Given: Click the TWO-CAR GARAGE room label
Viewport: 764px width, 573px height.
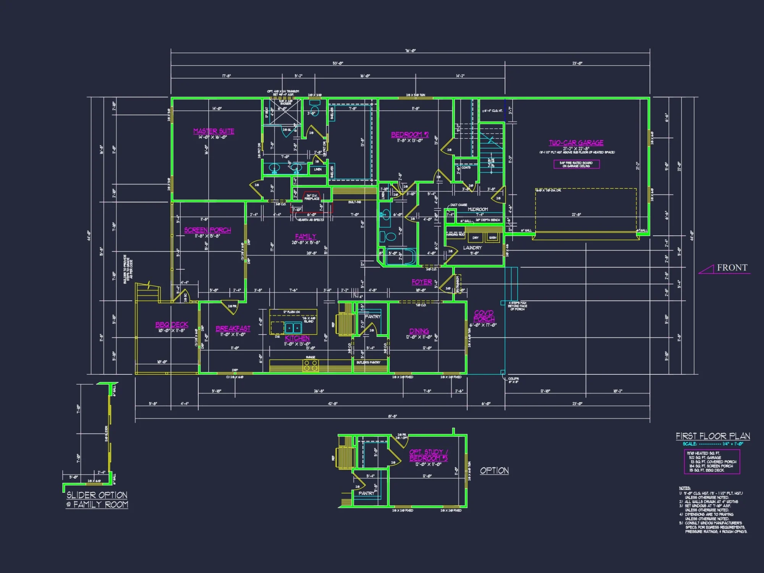Looking at the screenshot, I should [x=576, y=142].
